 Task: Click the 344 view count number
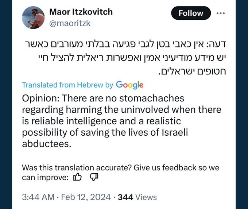click(x=125, y=197)
